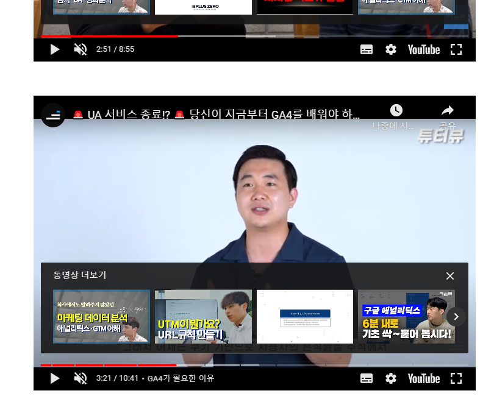The image size is (494, 399).
Task: Open the channel avatar icon of GA4 video
Action: [x=53, y=115]
